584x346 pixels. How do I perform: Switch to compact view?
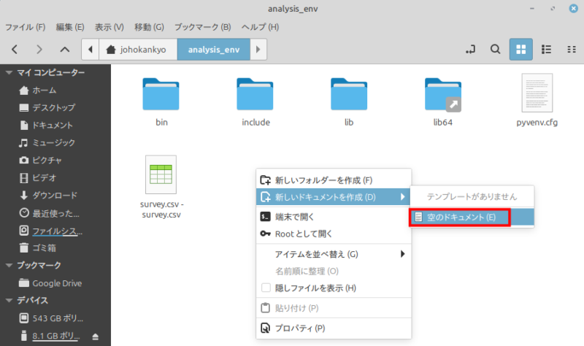coord(570,50)
